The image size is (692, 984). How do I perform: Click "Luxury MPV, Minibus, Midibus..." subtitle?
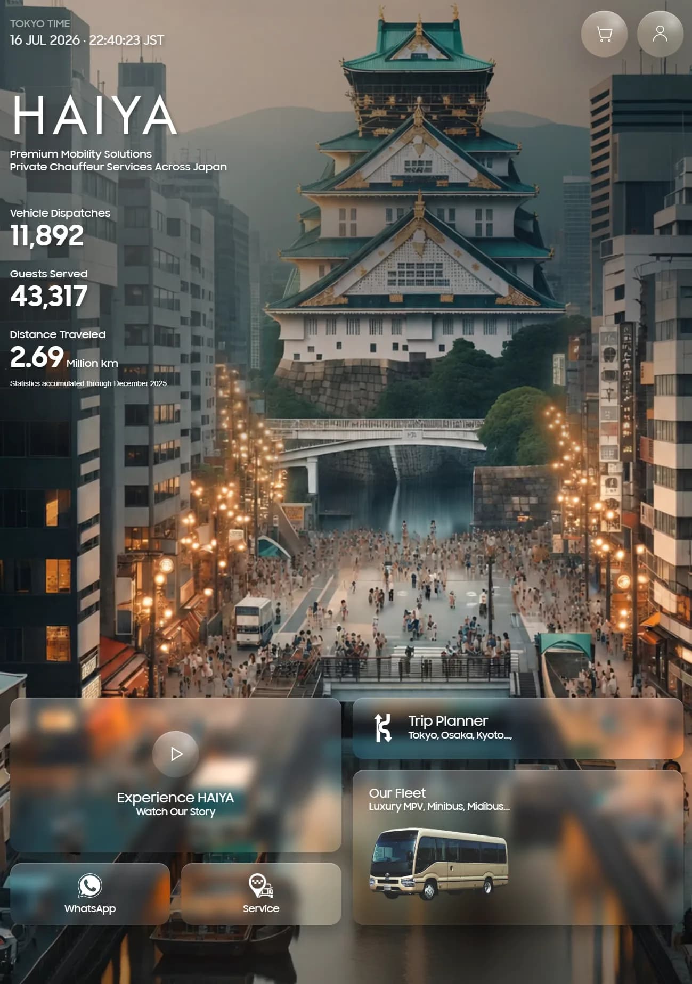pos(439,806)
